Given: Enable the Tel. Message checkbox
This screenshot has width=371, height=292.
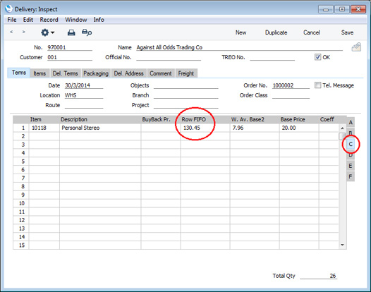Looking at the screenshot, I should coord(318,85).
